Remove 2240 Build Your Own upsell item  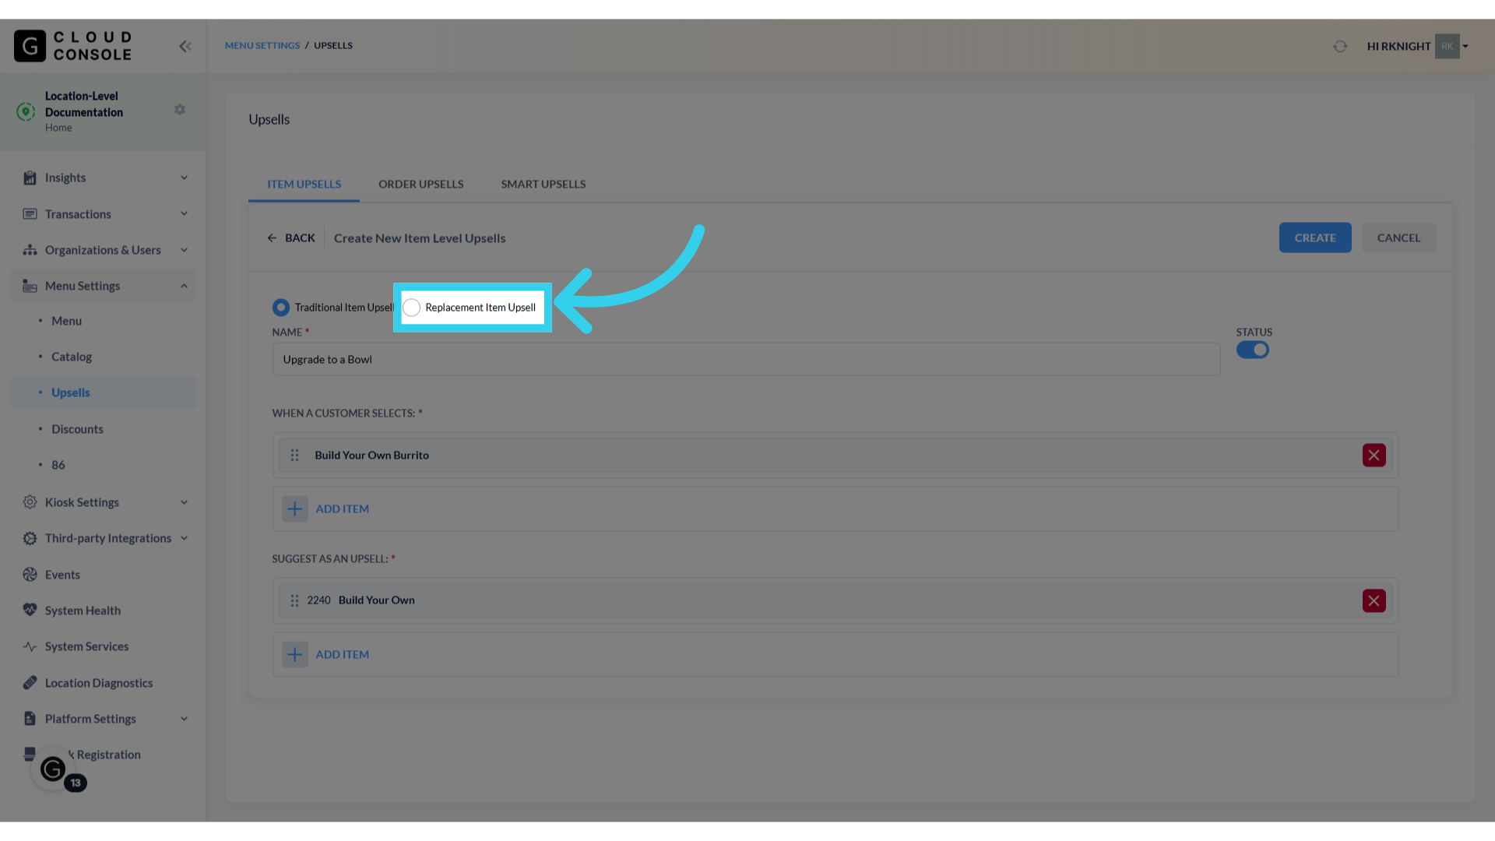[1374, 600]
